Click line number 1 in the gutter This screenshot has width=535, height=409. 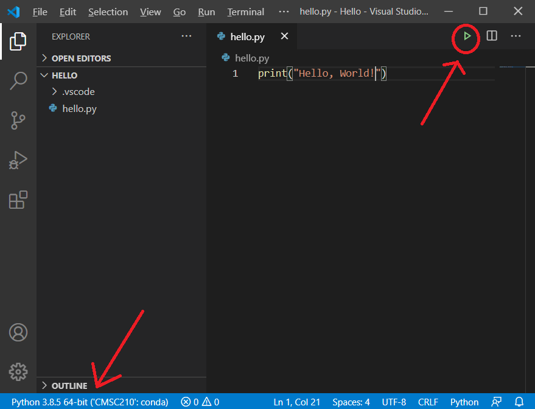[235, 74]
